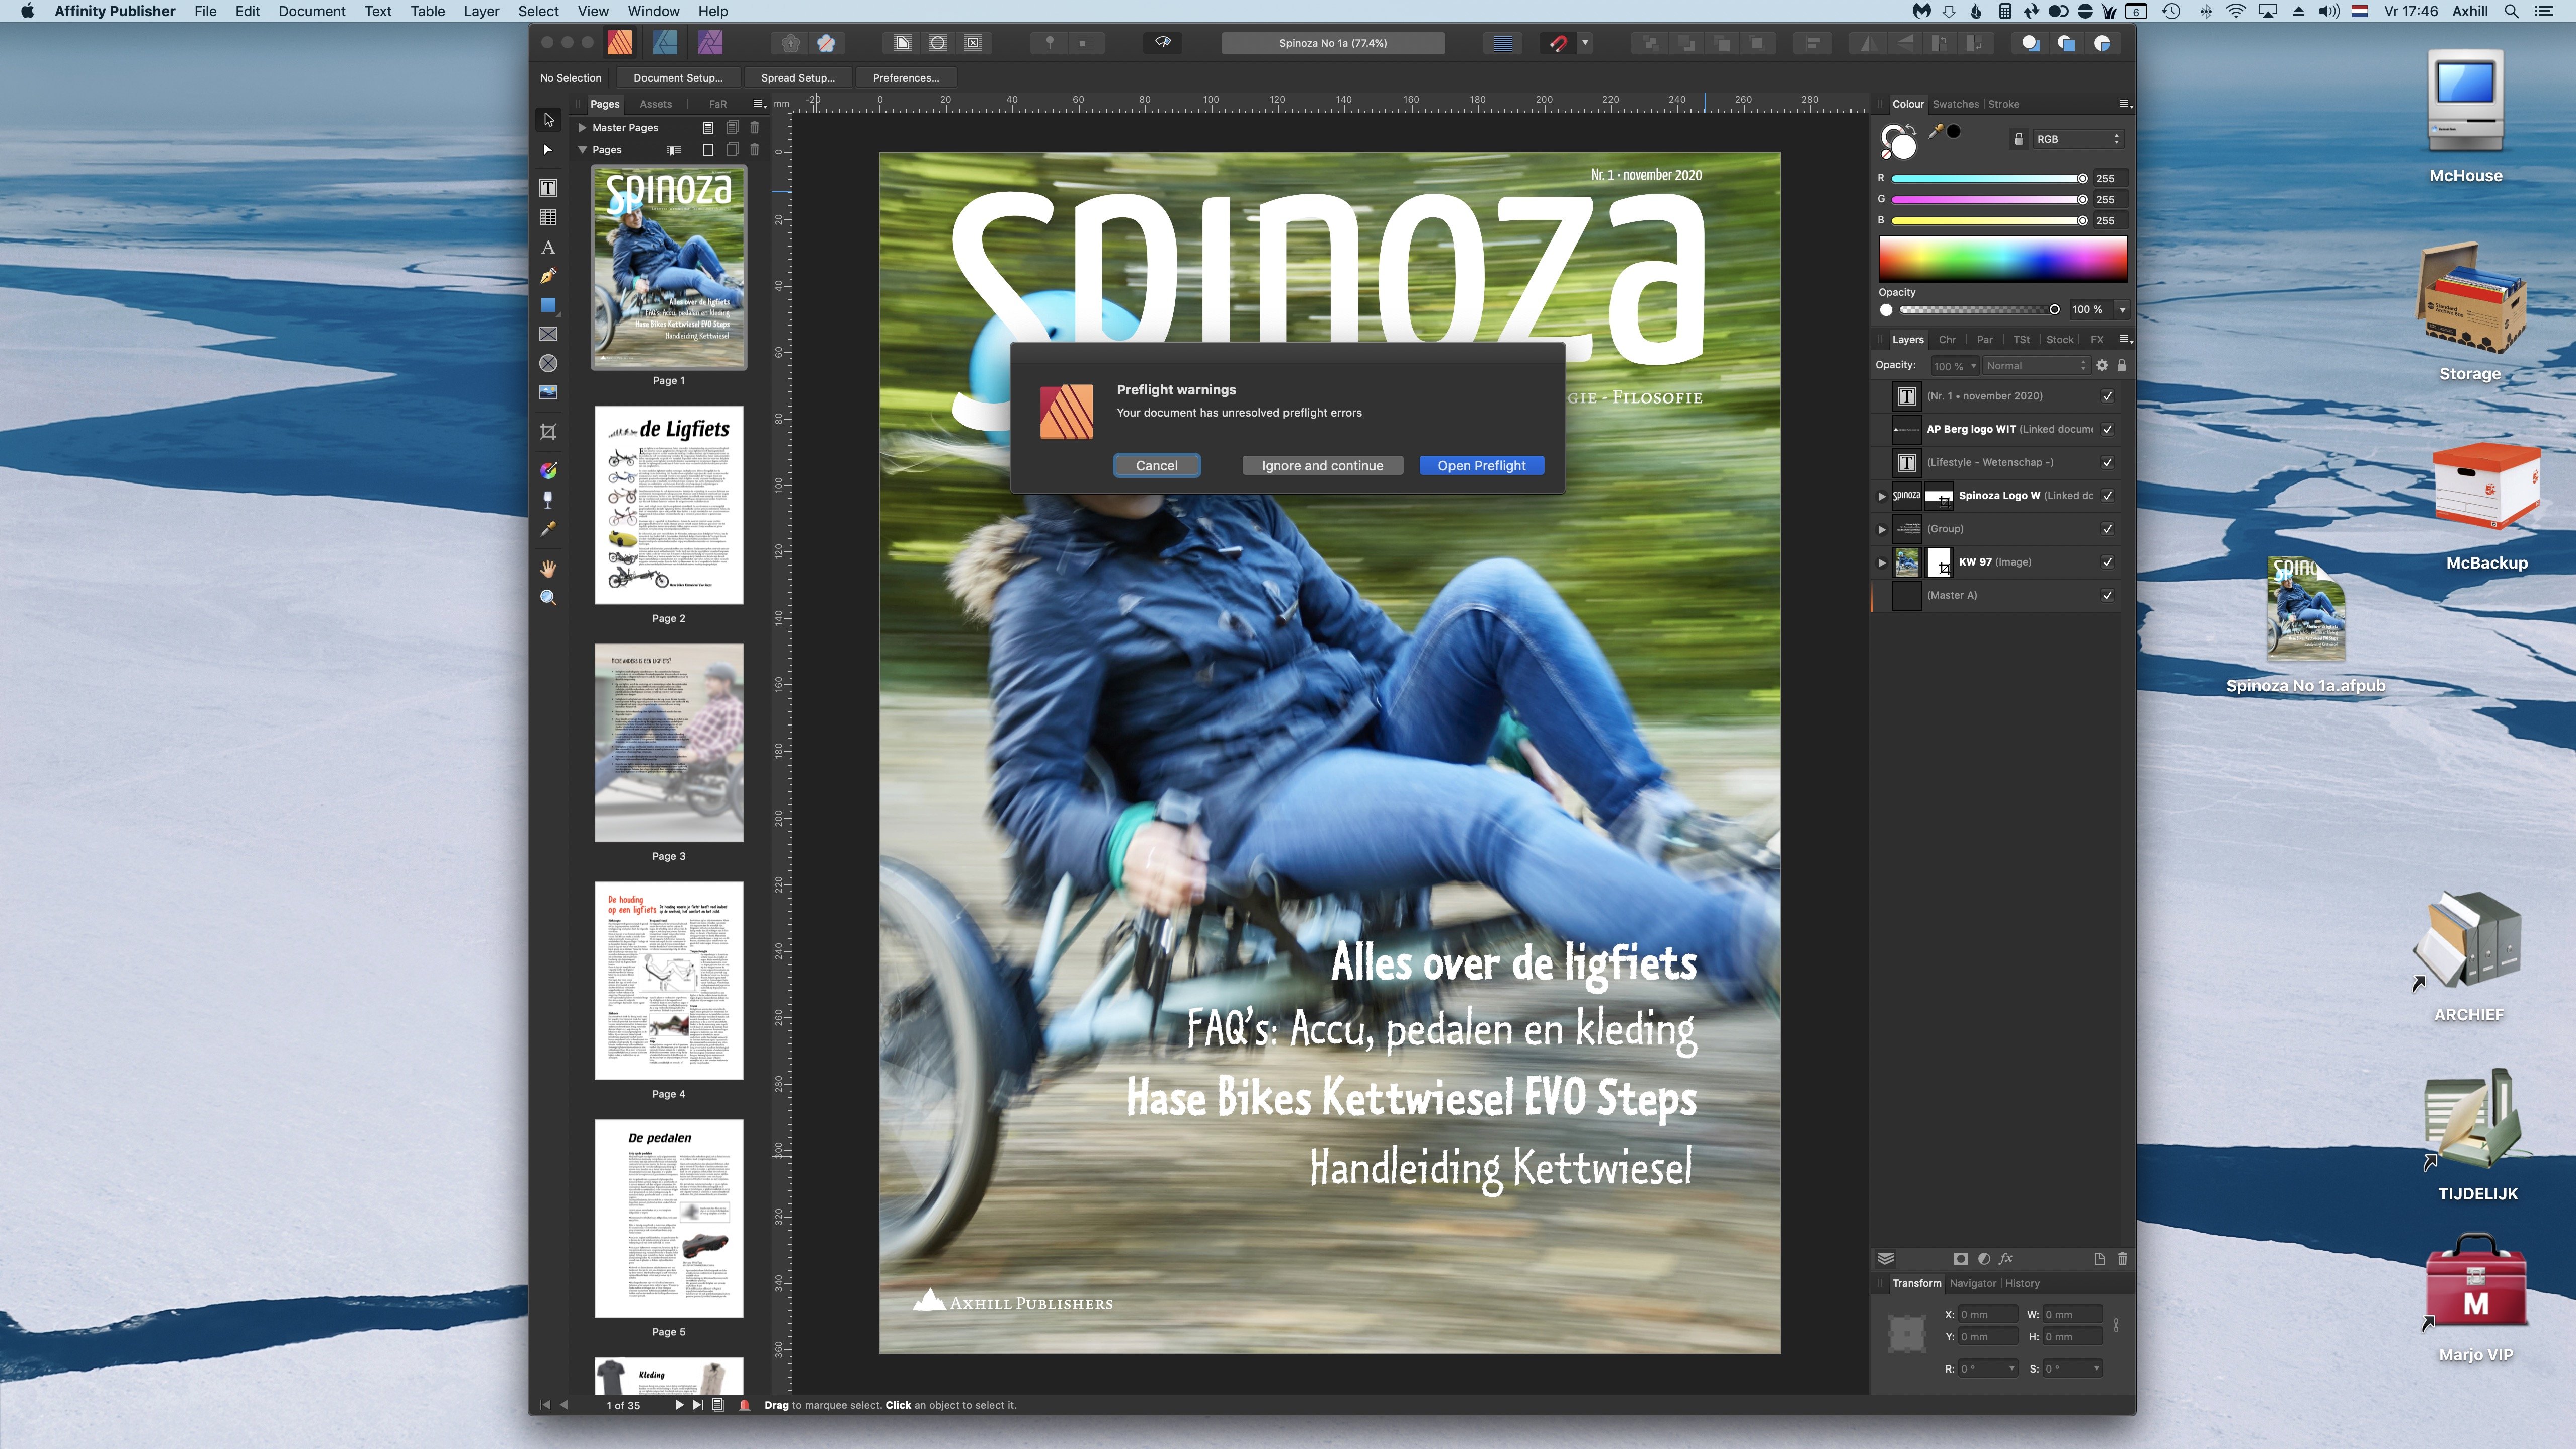This screenshot has width=2576, height=1449.
Task: Click Cancel in the Preflight warnings dialog
Action: pyautogui.click(x=1156, y=466)
